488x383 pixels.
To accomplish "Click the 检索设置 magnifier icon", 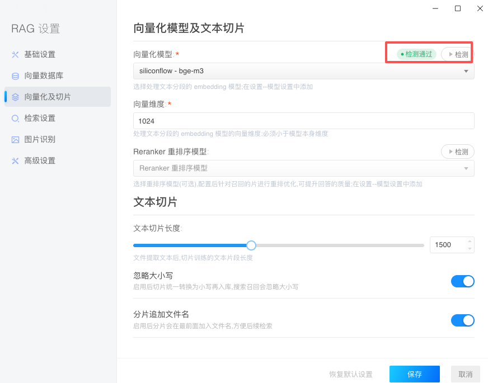I will click(15, 119).
